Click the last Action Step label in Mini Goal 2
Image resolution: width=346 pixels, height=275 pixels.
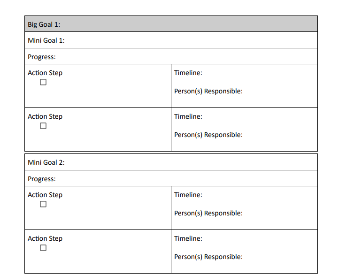pyautogui.click(x=45, y=238)
